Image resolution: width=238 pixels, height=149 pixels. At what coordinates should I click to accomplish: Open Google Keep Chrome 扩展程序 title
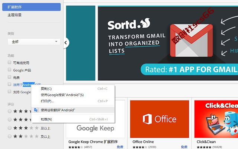click(x=93, y=142)
